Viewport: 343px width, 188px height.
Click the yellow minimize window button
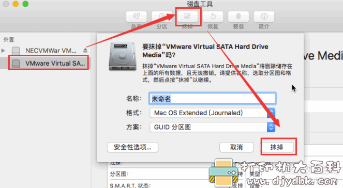(16, 4)
